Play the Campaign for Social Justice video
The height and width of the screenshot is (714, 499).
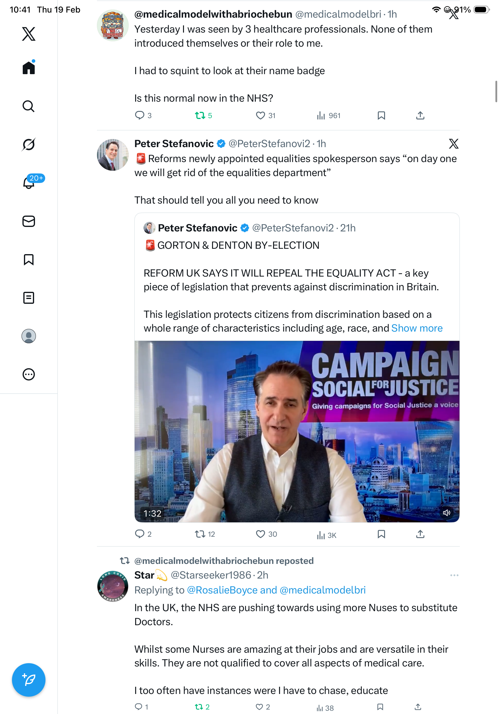pyautogui.click(x=296, y=431)
